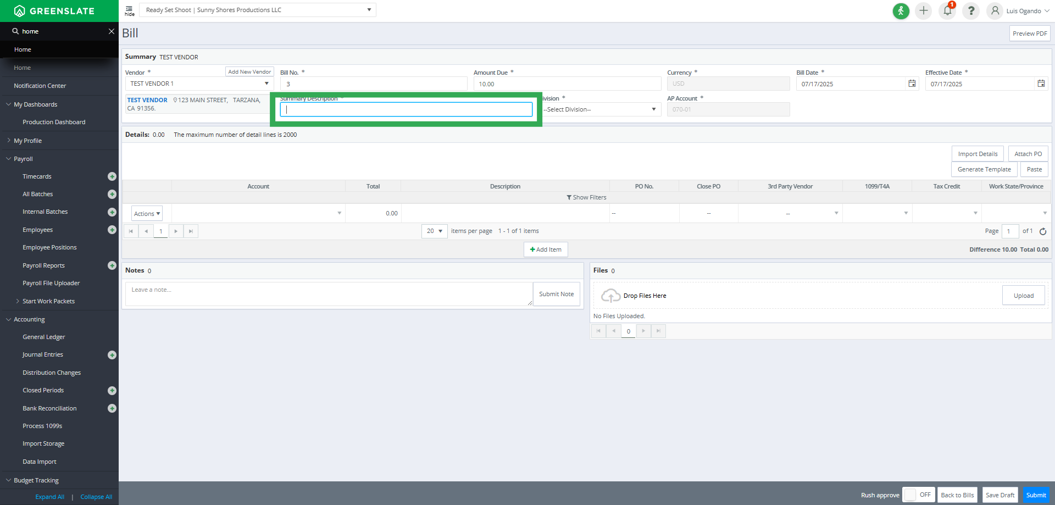Open General Ledger in sidebar

coord(44,337)
